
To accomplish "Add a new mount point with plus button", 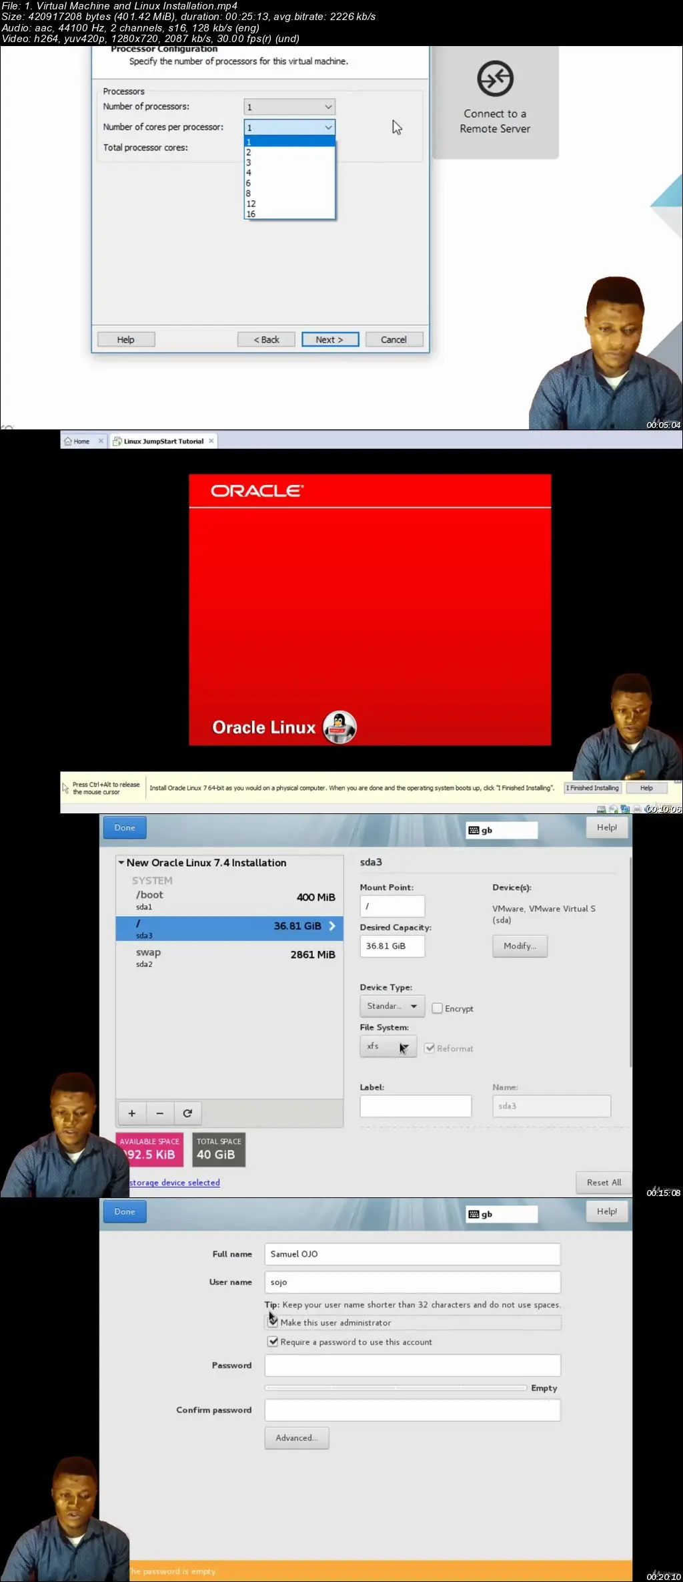I will tap(132, 1113).
